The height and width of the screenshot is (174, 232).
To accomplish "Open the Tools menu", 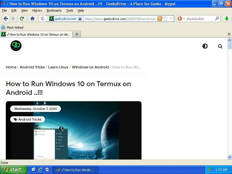I will click(70, 10).
